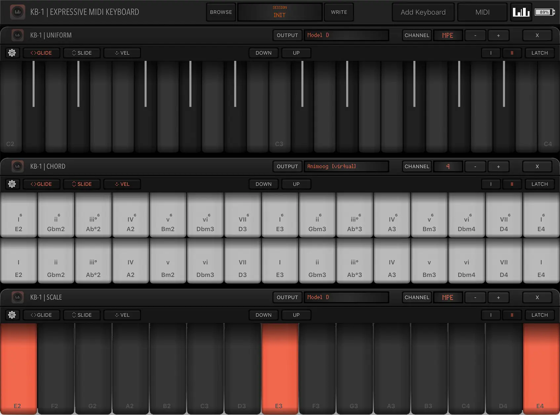Play the IV A3 chord pad in bottom row

(392, 261)
